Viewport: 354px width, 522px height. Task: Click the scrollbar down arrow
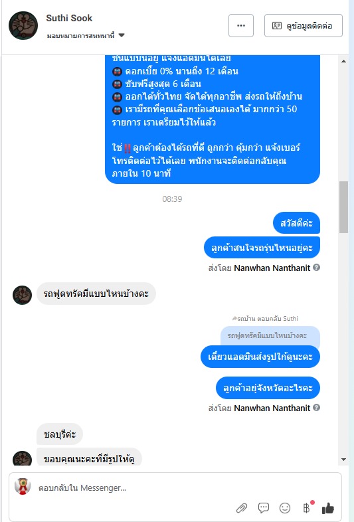coord(343,460)
